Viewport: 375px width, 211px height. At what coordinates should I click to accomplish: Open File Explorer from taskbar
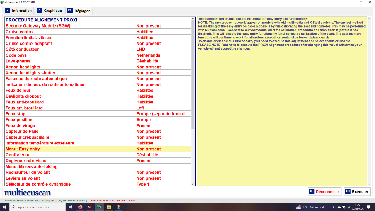[x=109, y=207]
